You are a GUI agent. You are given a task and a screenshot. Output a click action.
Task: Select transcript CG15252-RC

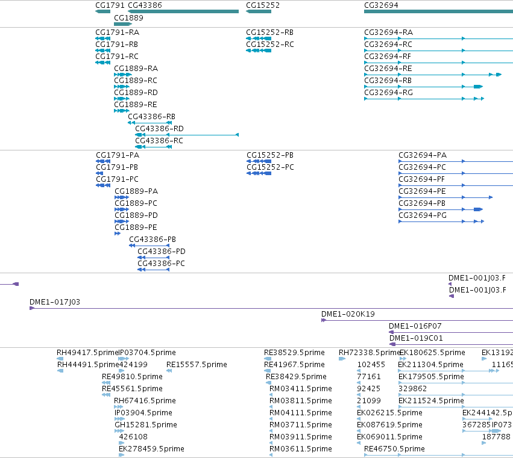pyautogui.click(x=270, y=45)
